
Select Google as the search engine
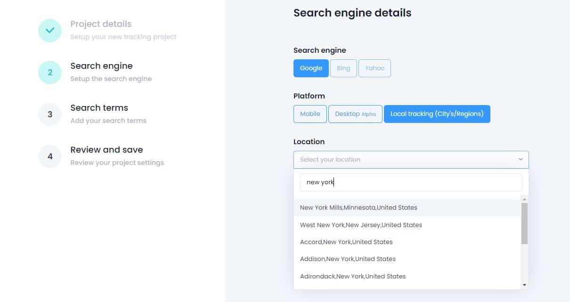311,68
